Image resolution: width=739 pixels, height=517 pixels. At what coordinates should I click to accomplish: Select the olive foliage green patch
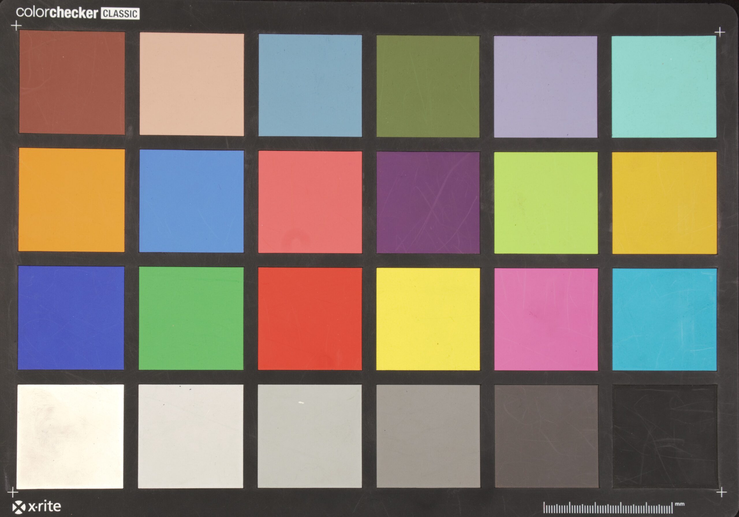[x=428, y=86]
